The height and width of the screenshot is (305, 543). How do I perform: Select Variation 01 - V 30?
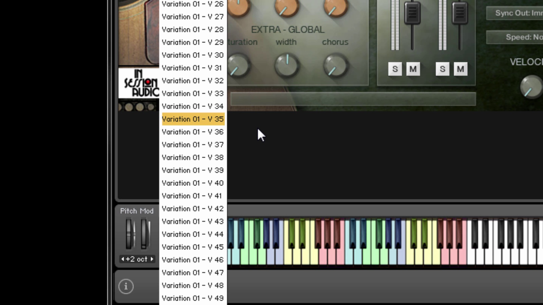(193, 55)
